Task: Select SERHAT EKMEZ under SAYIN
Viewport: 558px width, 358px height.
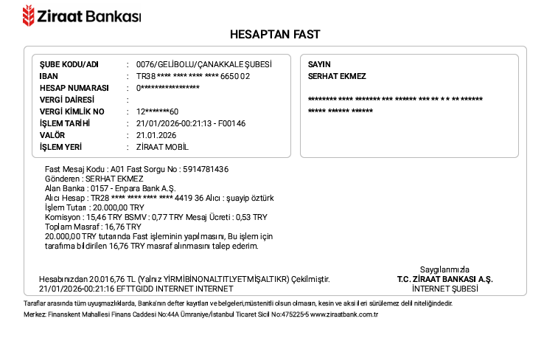Action: pos(337,76)
